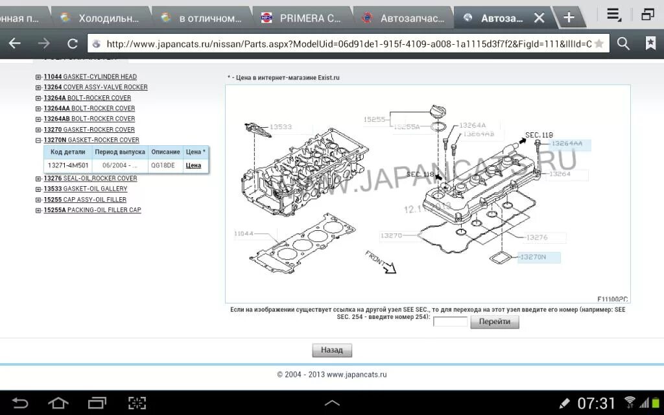Go forward with the browser forward arrow
664x415 pixels.
pyautogui.click(x=43, y=43)
